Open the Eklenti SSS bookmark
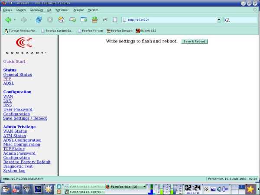This screenshot has height=195, width=260. pyautogui.click(x=146, y=31)
